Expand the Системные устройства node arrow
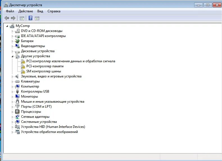222x161 pixels. click(12, 122)
